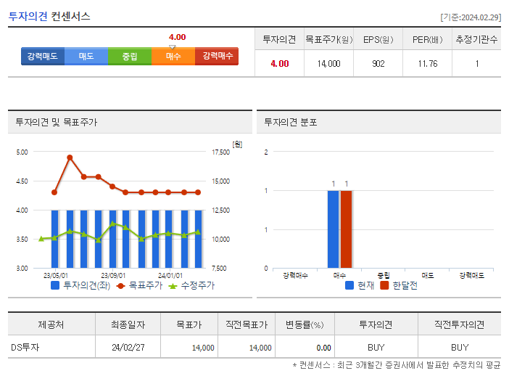Click the 11.76 PER value
The height and width of the screenshot is (376, 509).
coord(428,64)
